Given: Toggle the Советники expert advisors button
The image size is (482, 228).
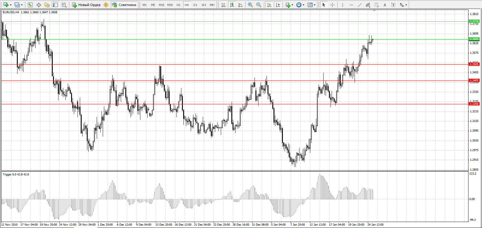Looking at the screenshot, I should pyautogui.click(x=124, y=5).
